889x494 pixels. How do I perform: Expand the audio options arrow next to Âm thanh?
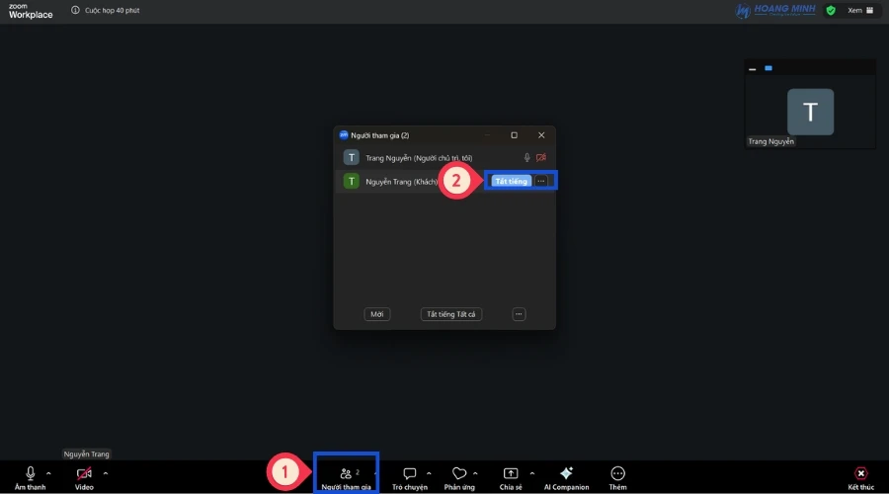48,473
